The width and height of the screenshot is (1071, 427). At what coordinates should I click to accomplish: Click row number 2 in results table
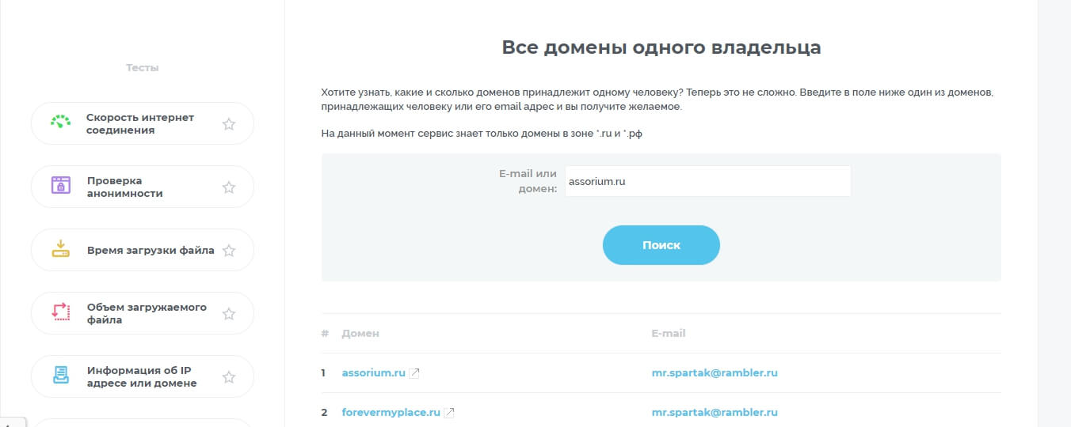324,412
